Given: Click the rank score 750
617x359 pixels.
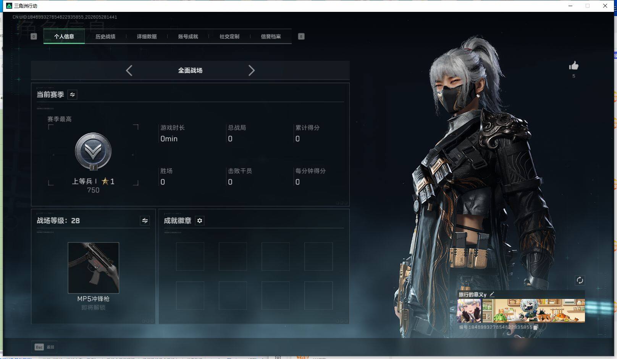Looking at the screenshot, I should (93, 190).
